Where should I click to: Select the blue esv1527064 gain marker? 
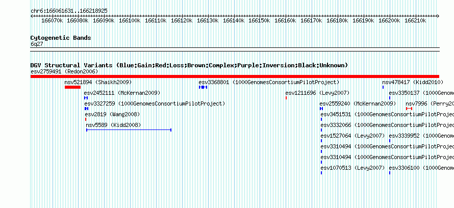[321, 141]
